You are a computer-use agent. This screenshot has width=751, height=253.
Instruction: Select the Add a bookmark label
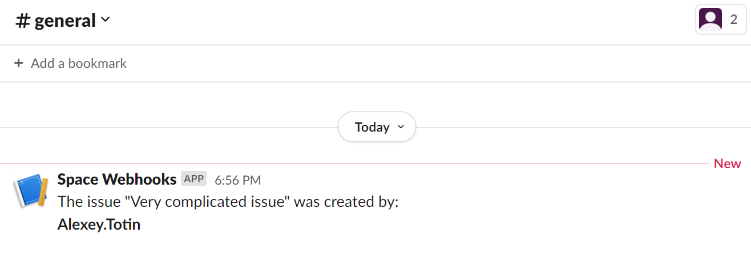(79, 63)
